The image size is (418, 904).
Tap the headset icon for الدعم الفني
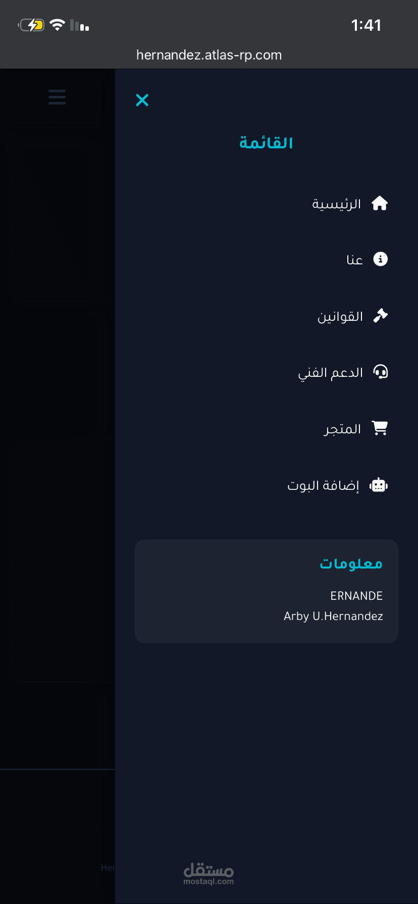point(380,372)
